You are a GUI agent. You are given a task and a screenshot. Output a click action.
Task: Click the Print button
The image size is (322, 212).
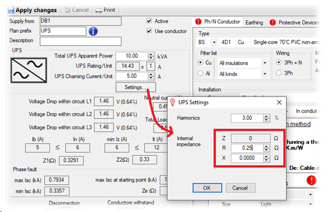point(105,10)
